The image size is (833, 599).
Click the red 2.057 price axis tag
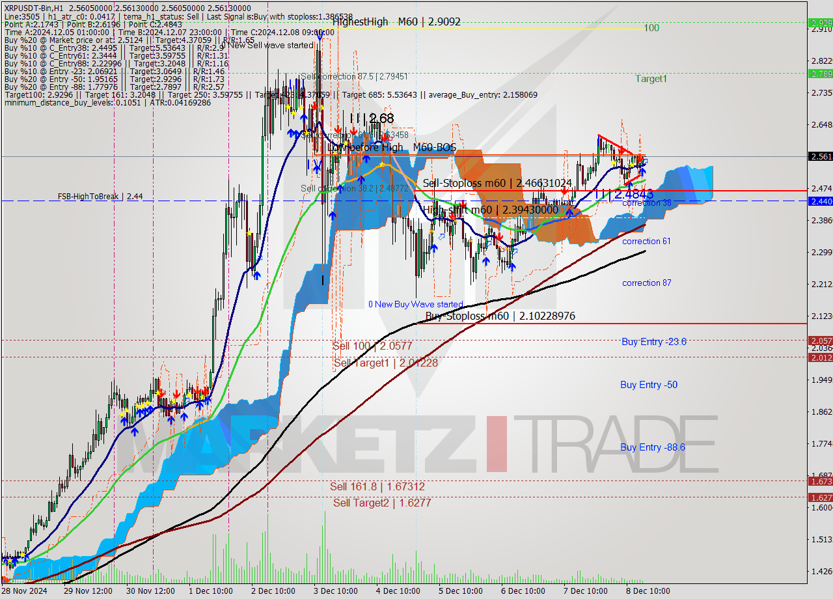(820, 341)
